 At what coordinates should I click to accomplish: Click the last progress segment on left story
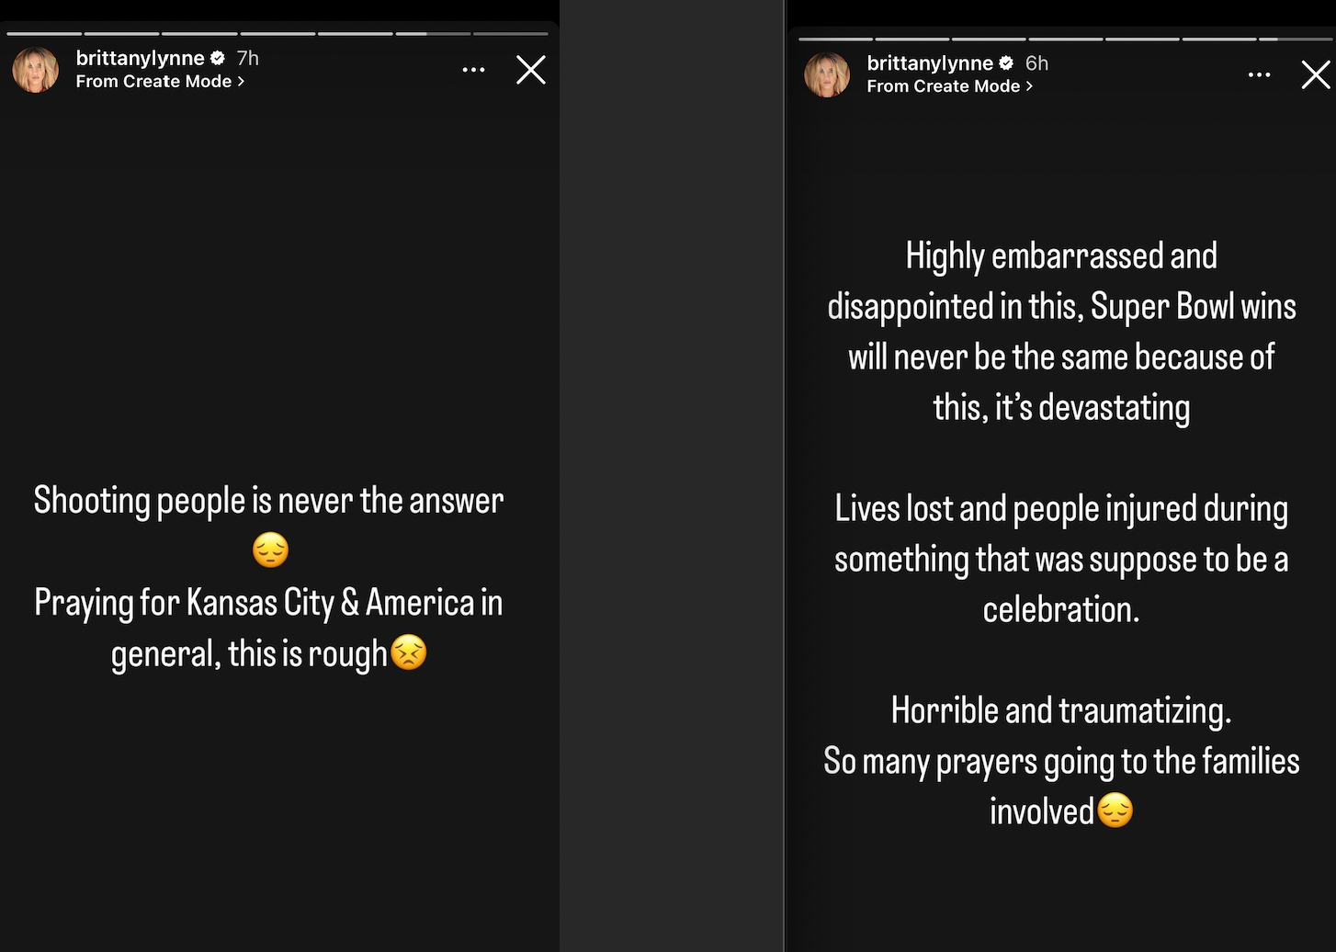508,35
